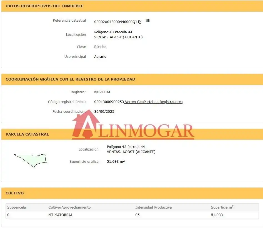Click the Uso principal label
263x228 pixels.
[75, 57]
